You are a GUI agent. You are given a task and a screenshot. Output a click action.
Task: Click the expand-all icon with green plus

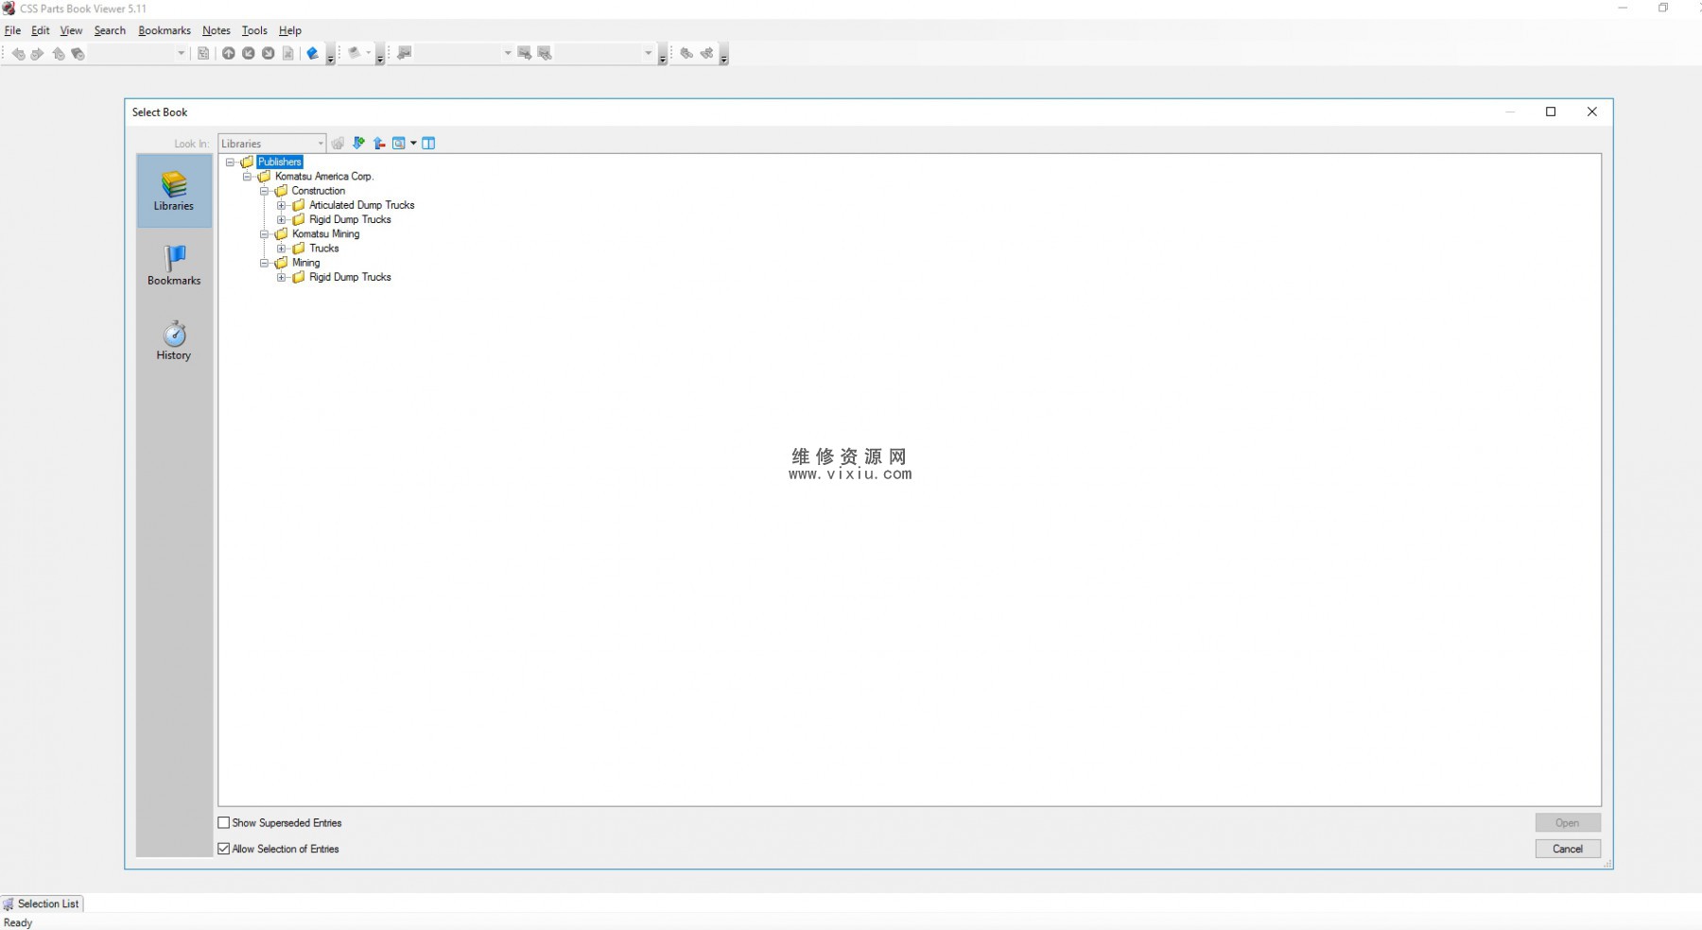point(358,143)
